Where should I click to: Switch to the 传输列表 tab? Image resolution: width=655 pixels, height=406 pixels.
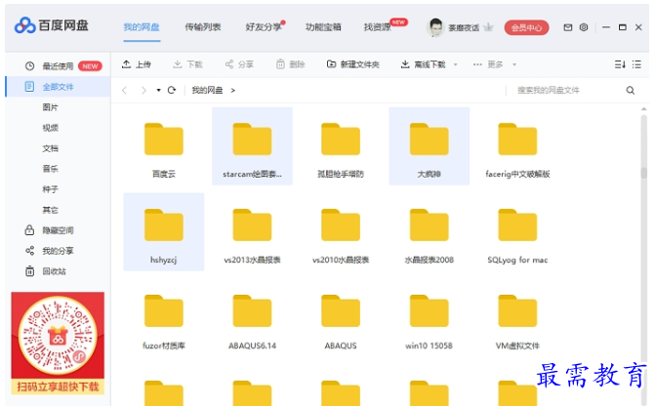click(203, 27)
